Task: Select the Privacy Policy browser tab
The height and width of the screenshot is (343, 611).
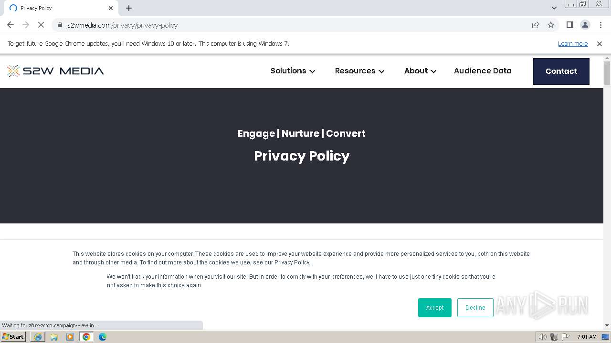Action: coord(61,8)
